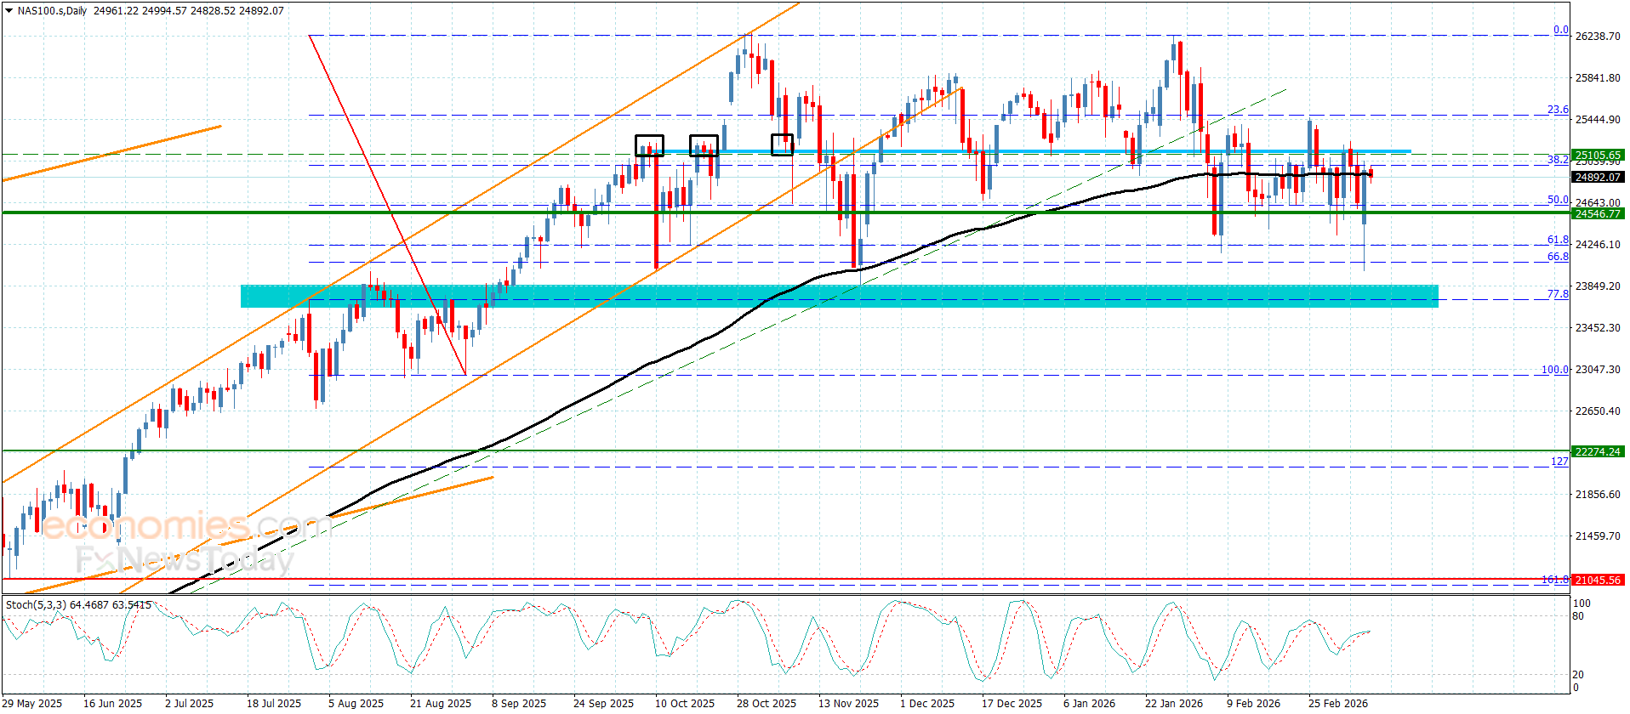1630x714 pixels.
Task: Select the NAS100.s,Daily chart title text
Action: point(53,11)
